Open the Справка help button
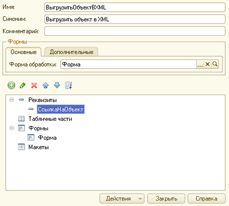Image resolution: width=229 pixels, height=206 pixels. 206,199
